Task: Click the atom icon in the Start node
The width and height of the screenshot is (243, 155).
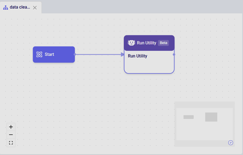Action: coord(39,55)
